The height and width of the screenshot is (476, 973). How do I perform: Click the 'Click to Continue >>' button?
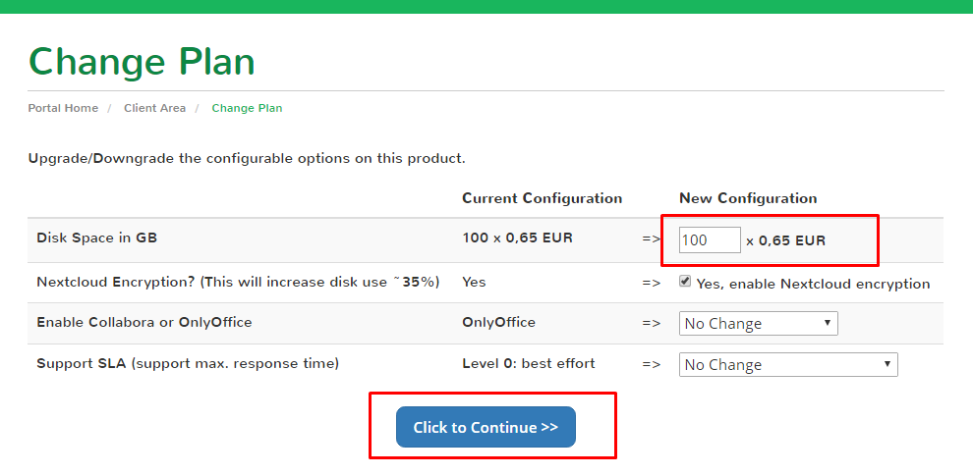pos(486,427)
